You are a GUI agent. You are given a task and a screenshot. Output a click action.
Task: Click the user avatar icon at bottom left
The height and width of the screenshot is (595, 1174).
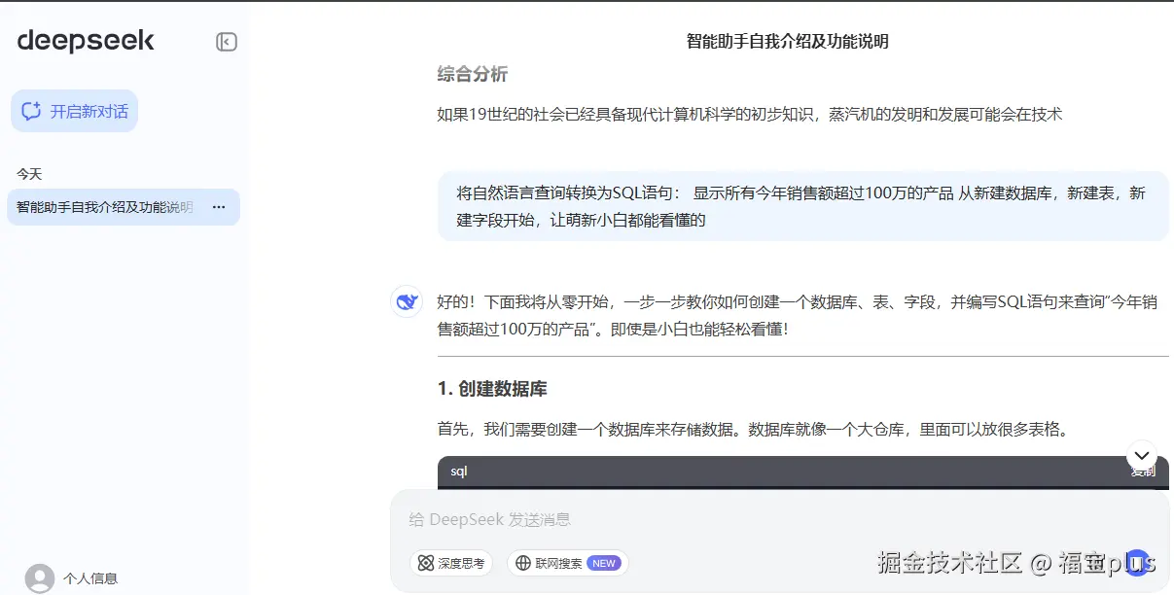(x=40, y=578)
